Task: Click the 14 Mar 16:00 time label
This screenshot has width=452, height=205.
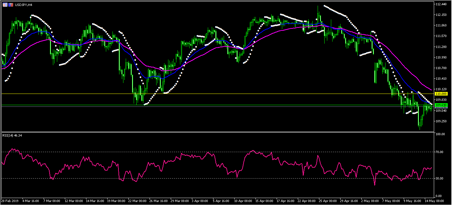Action: (x=94, y=201)
